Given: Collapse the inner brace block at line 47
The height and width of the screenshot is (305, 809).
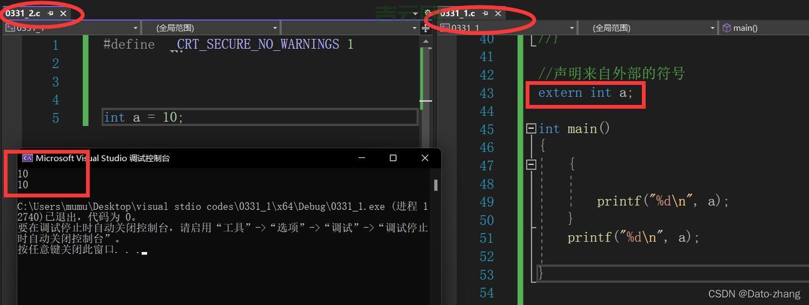Looking at the screenshot, I should pyautogui.click(x=531, y=164).
